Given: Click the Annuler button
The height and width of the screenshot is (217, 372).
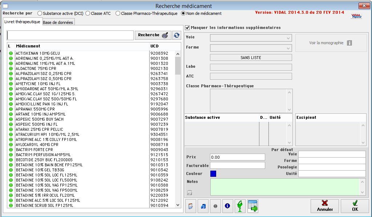Looking at the screenshot, I should [325, 206].
